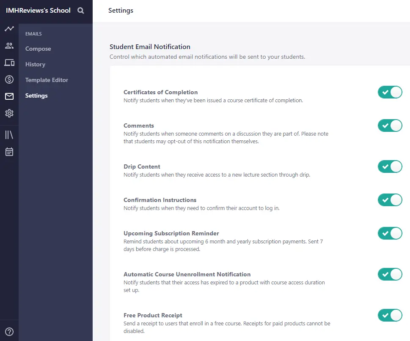Screen dimensions: 410x341
Task: Select Settings in Emails menu
Action: (x=36, y=95)
